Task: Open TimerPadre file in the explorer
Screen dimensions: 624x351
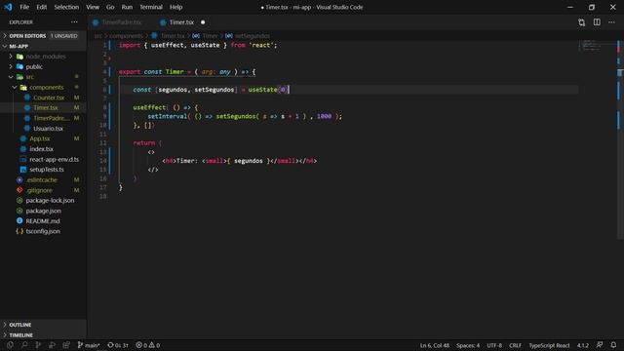Action: (43, 118)
